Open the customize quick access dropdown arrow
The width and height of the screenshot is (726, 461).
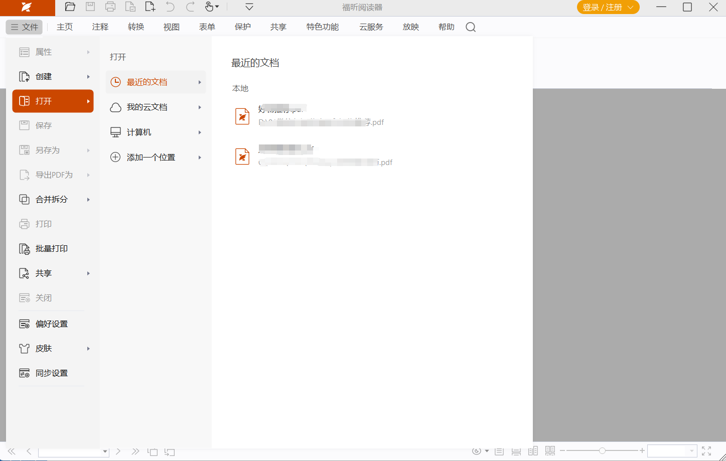(249, 7)
